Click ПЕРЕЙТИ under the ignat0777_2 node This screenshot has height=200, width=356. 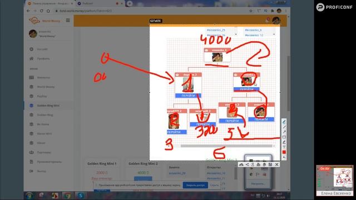177,132
